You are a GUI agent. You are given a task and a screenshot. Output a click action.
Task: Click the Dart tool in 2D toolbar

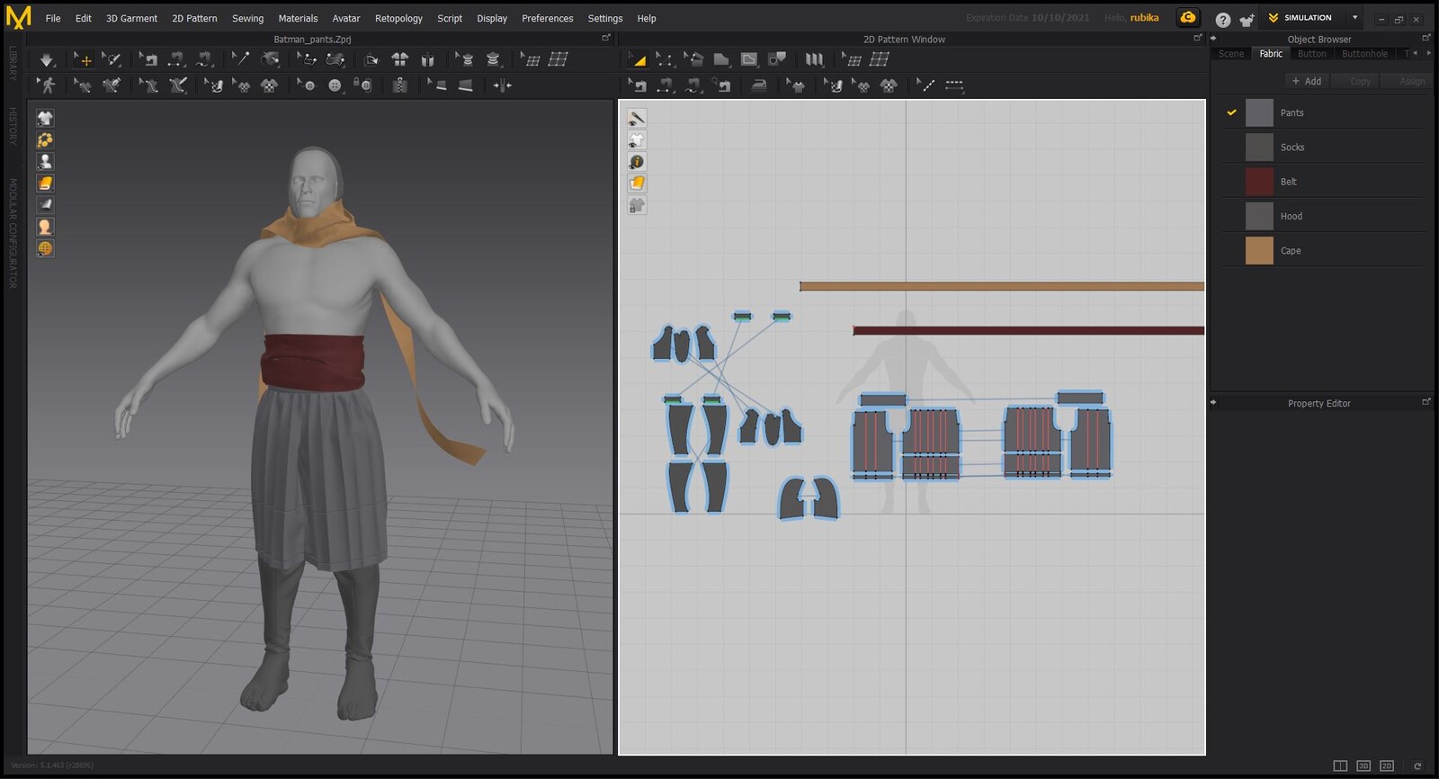(x=777, y=59)
